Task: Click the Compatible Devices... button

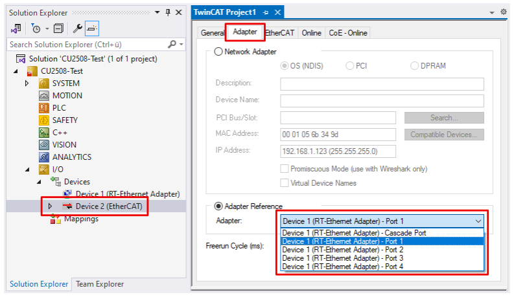Action: (x=444, y=135)
